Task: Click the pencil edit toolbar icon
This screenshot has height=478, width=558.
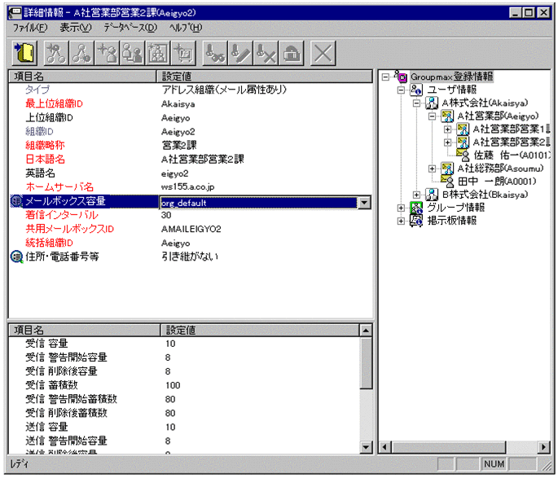Action: point(240,54)
